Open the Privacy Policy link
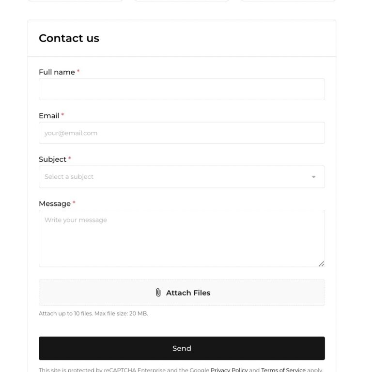The width and height of the screenshot is (372, 372). pos(229,370)
